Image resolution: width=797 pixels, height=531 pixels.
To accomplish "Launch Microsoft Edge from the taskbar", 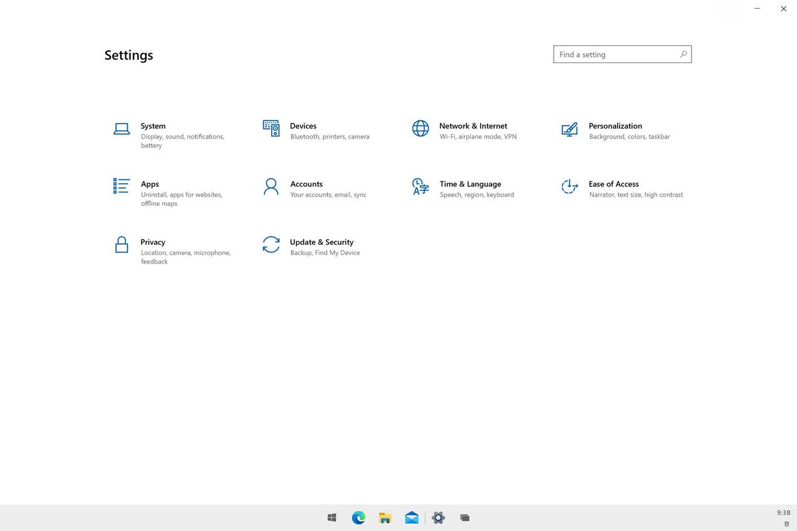I will point(358,517).
